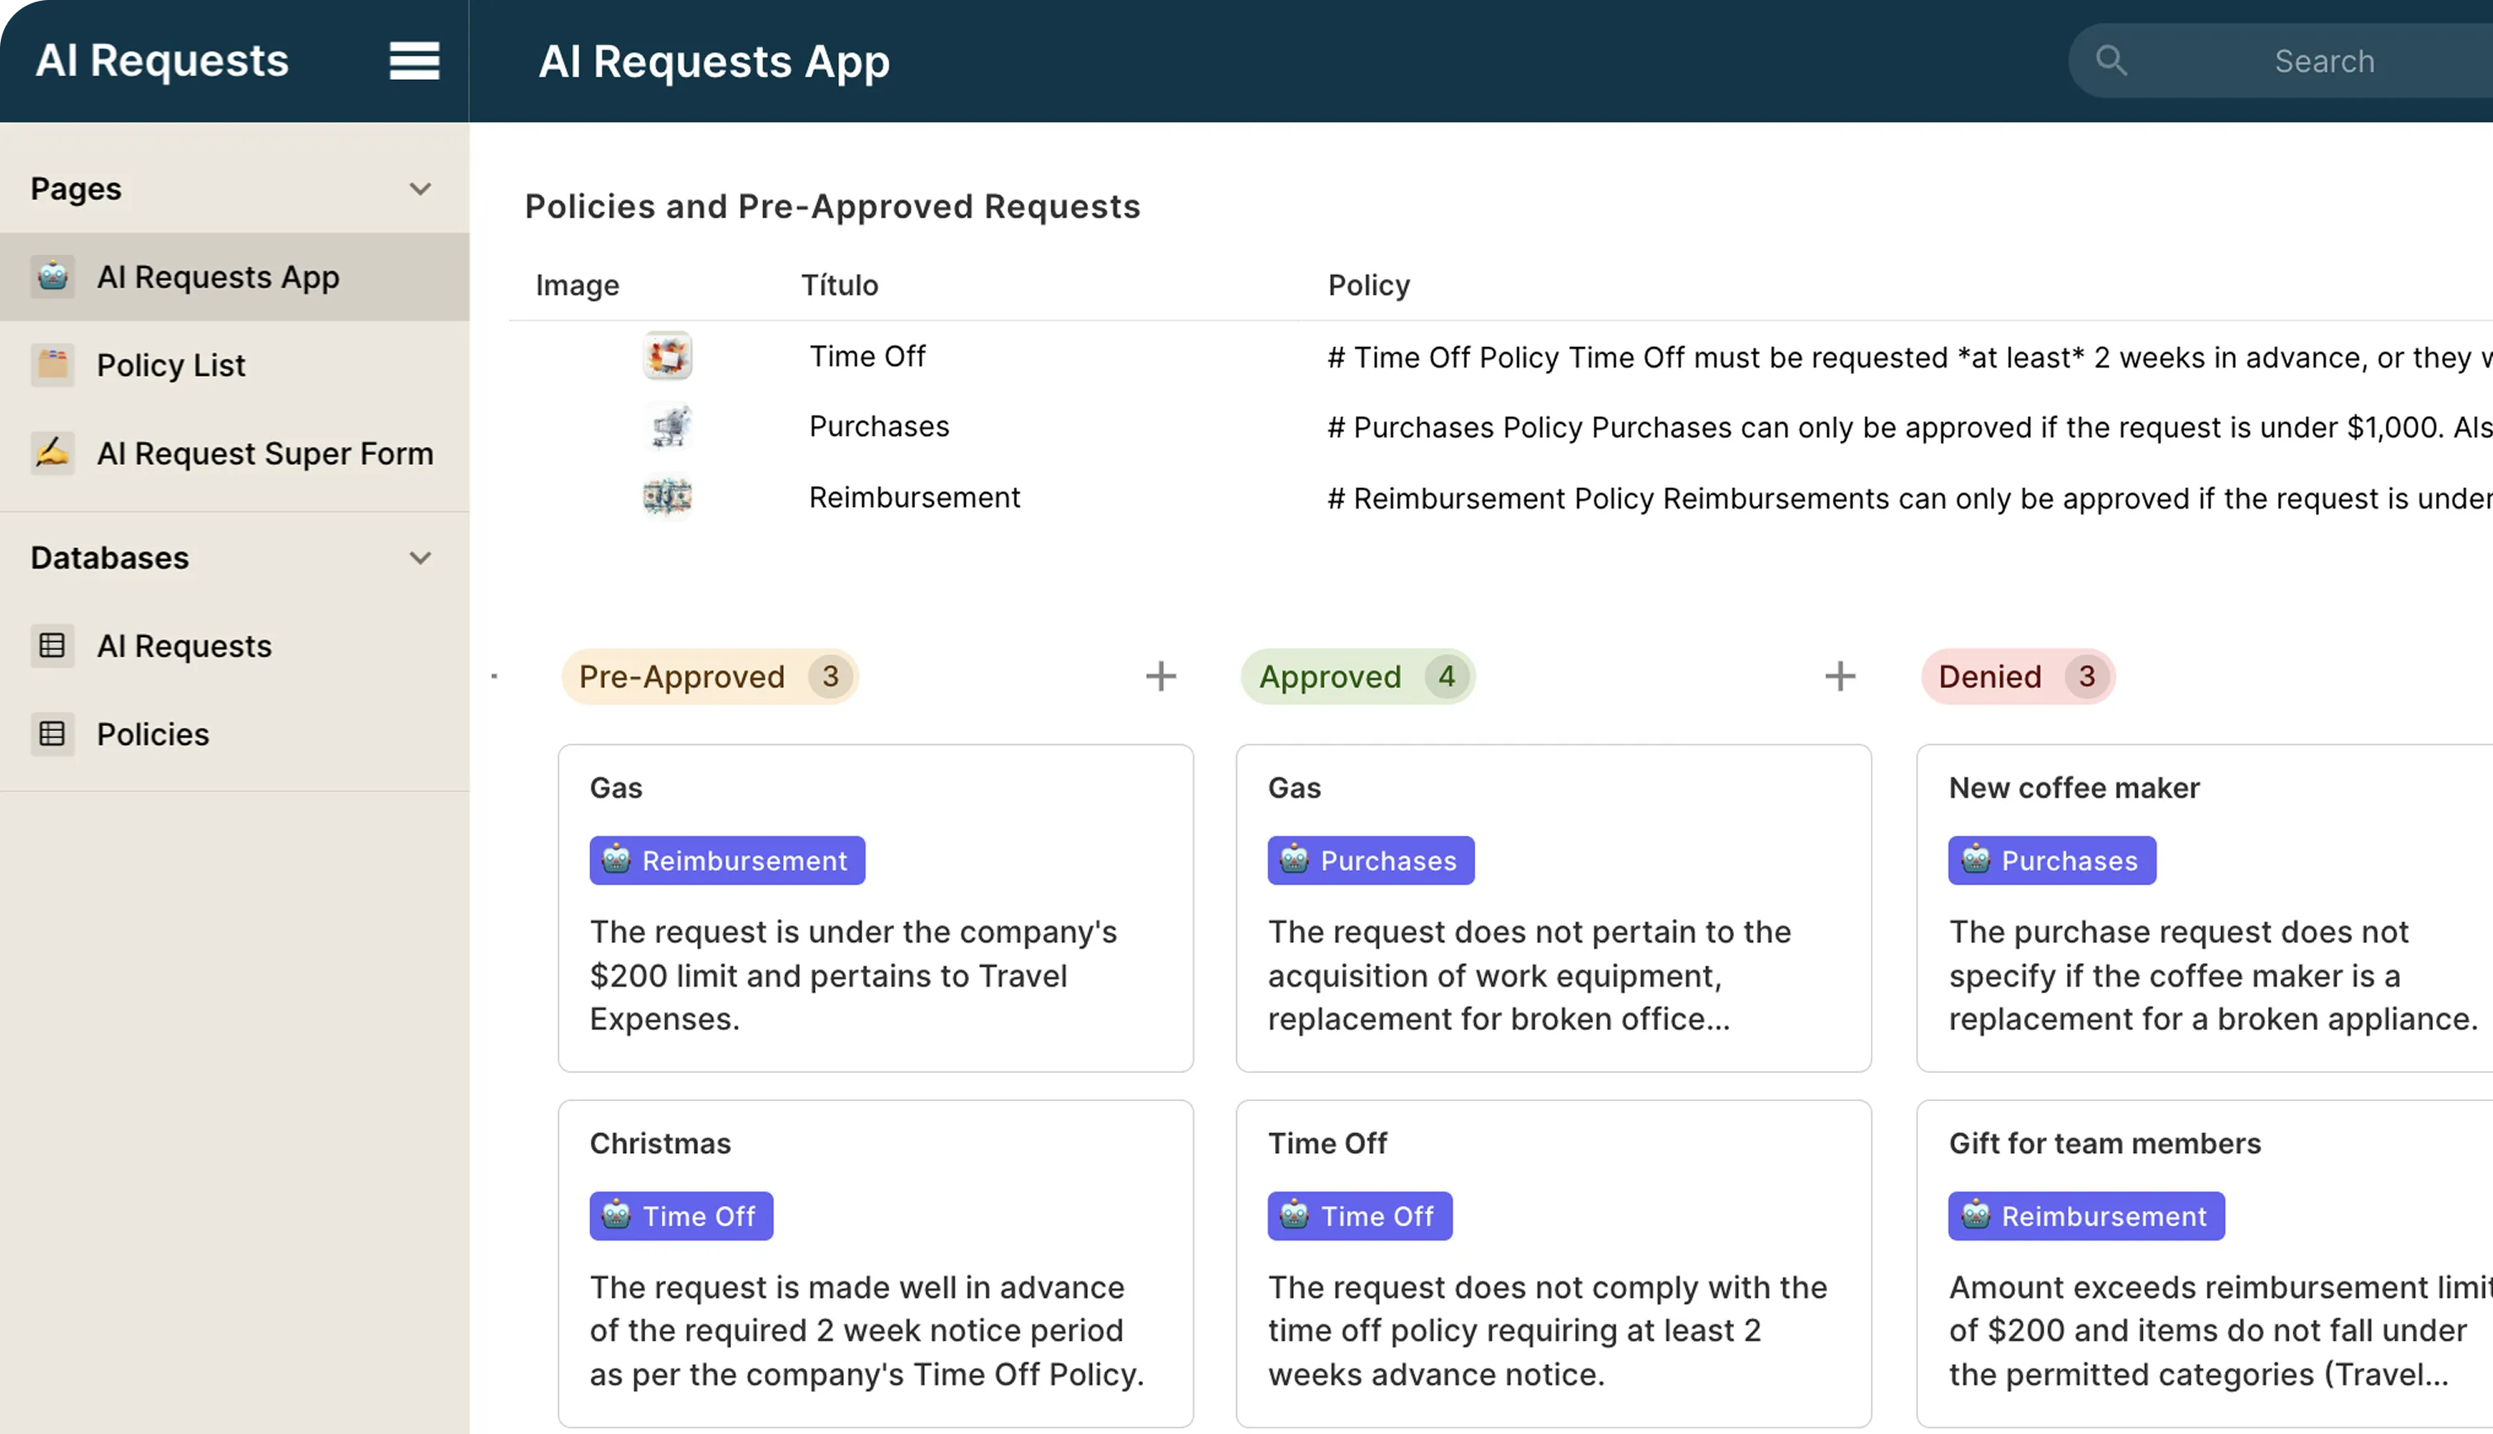The image size is (2493, 1434).
Task: Click the shopping cart image in Purchases row
Action: click(667, 425)
